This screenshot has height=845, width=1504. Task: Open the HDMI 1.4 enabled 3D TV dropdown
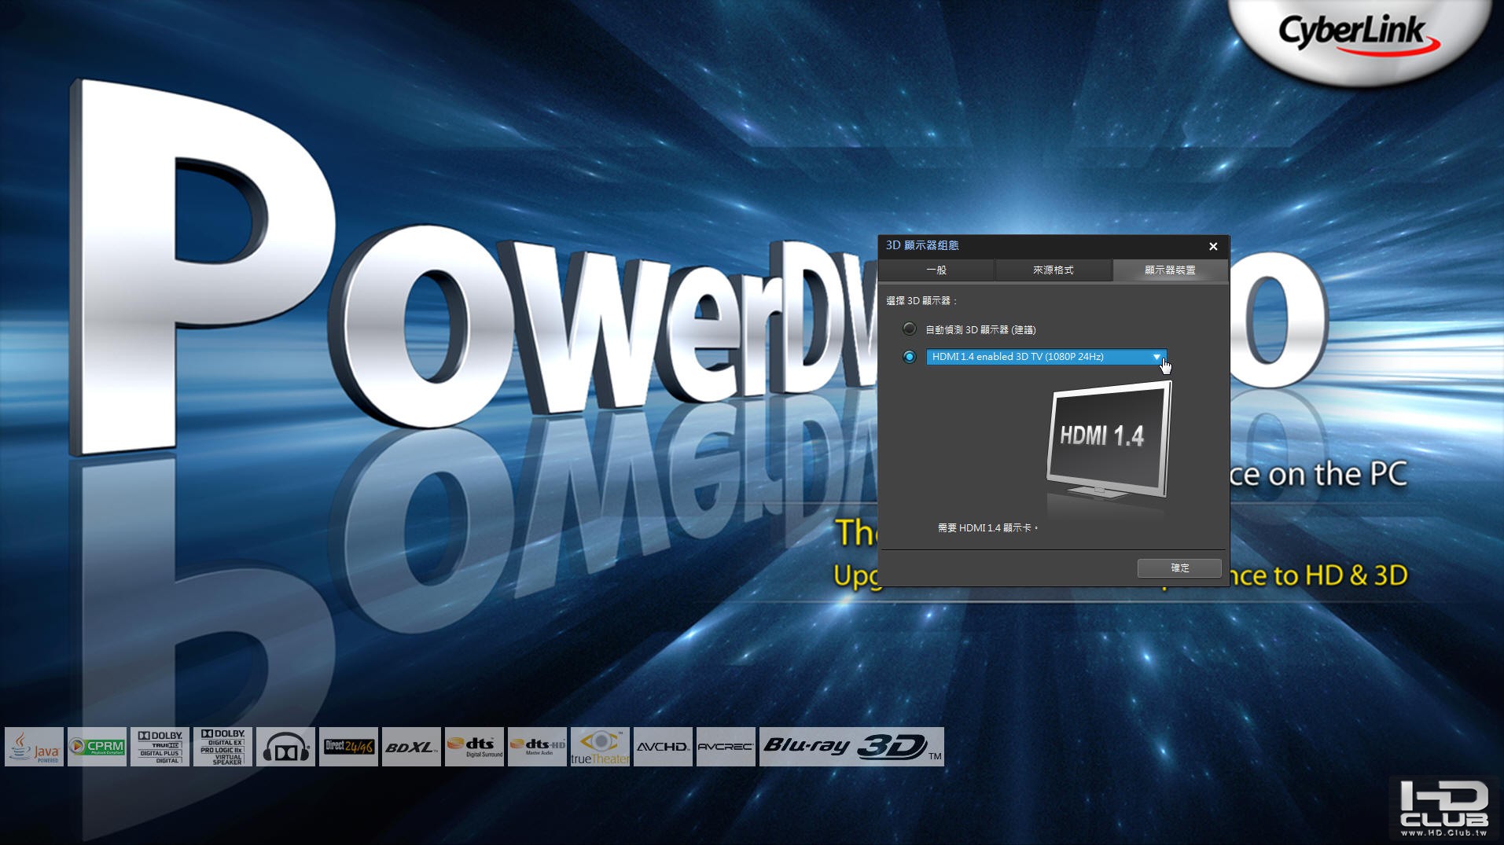[1046, 357]
